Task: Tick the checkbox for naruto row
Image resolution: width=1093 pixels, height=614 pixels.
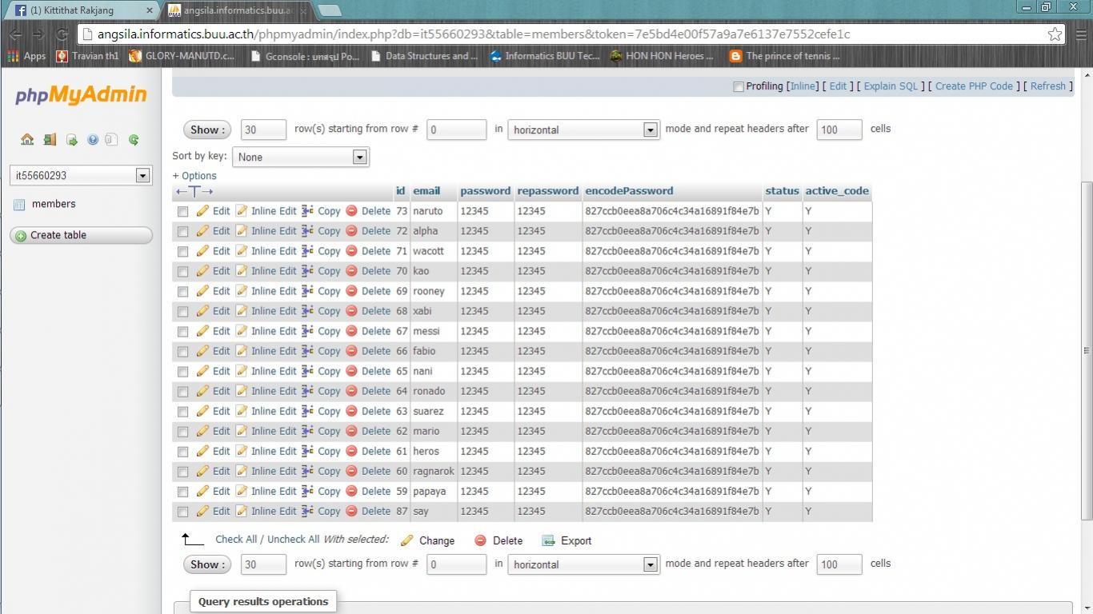Action: [x=182, y=212]
